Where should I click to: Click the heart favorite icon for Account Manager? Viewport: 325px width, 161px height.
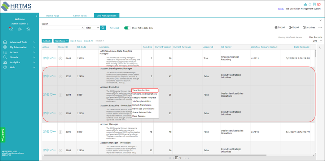coord(51,132)
